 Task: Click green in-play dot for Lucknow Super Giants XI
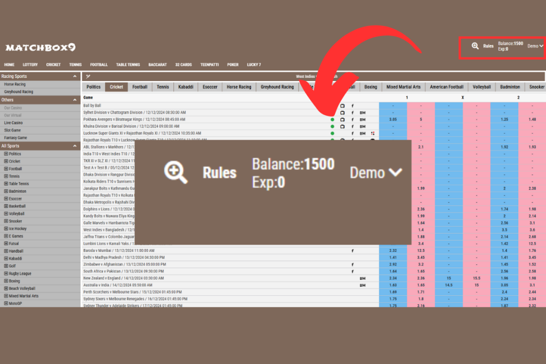coord(332,133)
